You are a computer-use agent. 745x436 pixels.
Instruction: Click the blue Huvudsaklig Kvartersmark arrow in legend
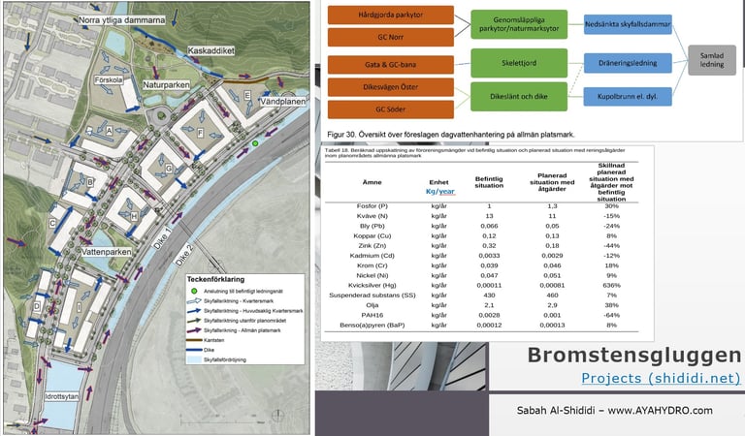tap(194, 311)
